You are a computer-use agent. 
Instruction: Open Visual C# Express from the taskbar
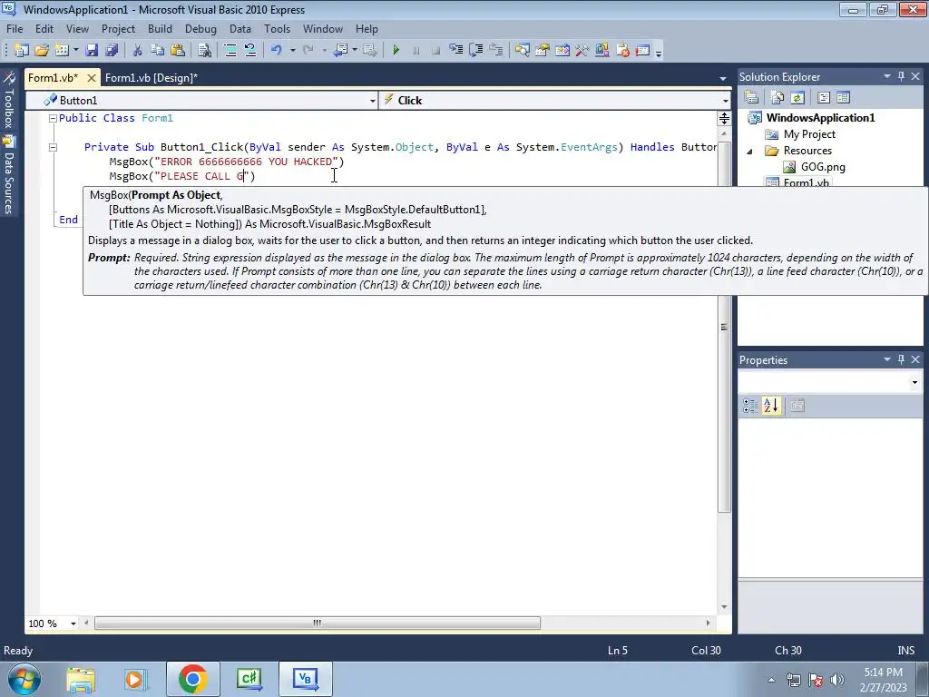(249, 679)
